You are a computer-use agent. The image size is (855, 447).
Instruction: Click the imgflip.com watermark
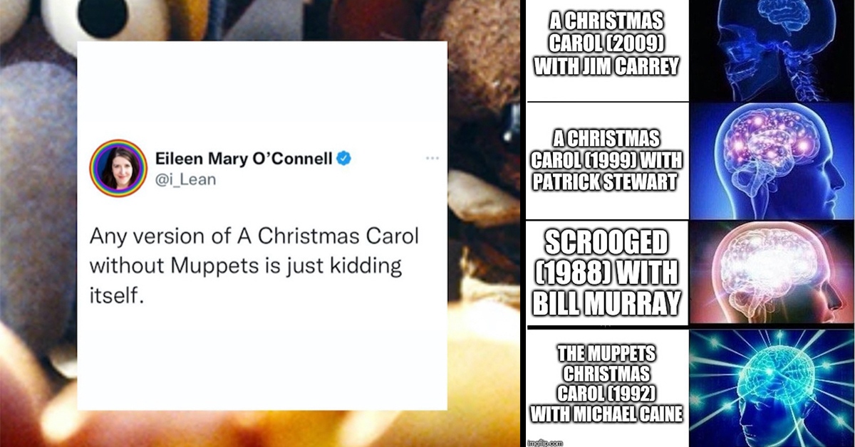544,442
